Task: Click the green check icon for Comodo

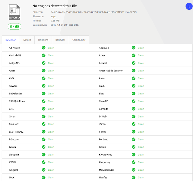Action: (134, 109)
